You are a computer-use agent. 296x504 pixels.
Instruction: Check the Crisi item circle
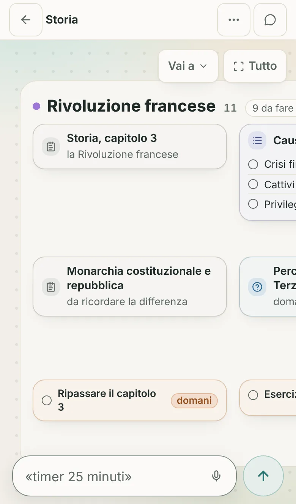tap(253, 164)
